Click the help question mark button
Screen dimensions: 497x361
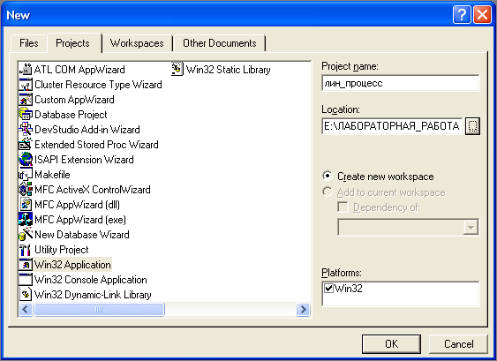click(x=462, y=15)
